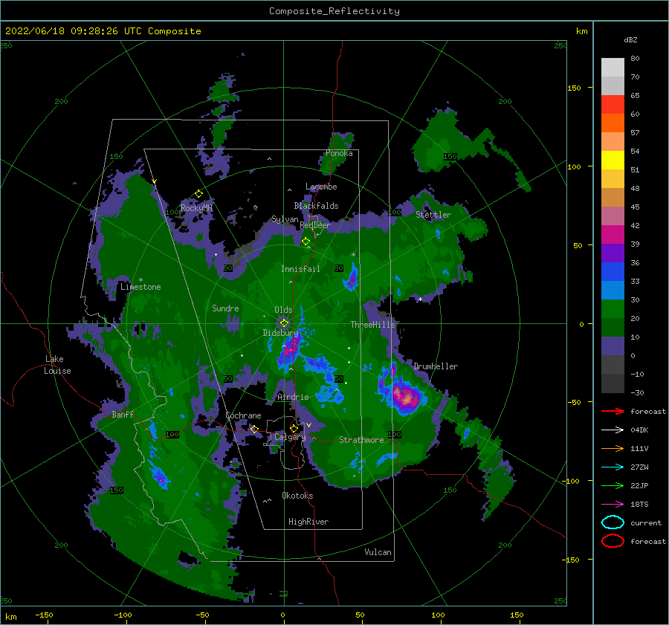This screenshot has height=625, width=669.
Task: Click the Blackfalds label
Action: tap(316, 206)
